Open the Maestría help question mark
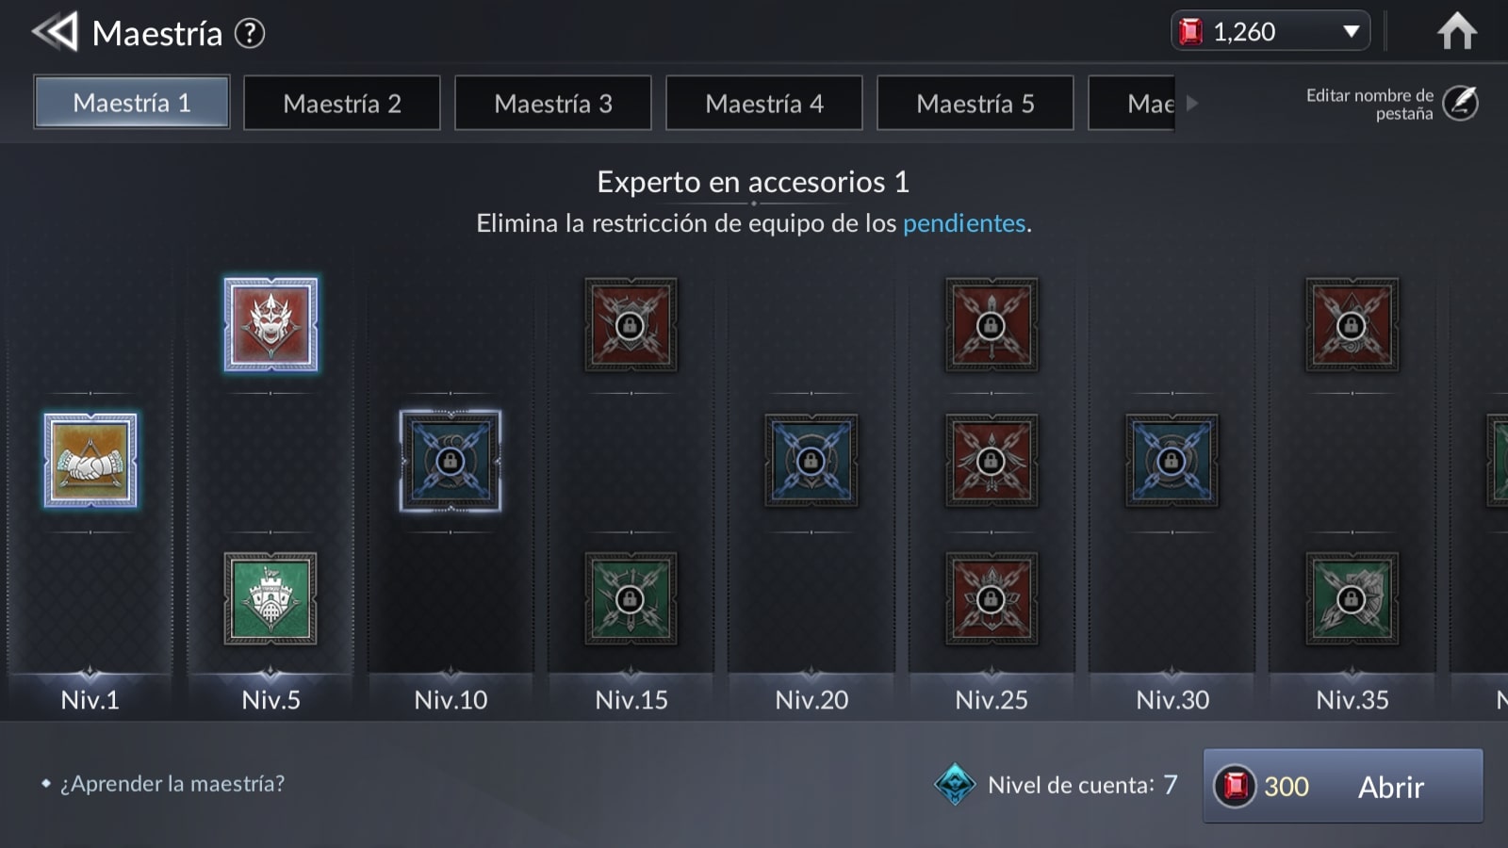This screenshot has height=848, width=1508. click(x=250, y=34)
